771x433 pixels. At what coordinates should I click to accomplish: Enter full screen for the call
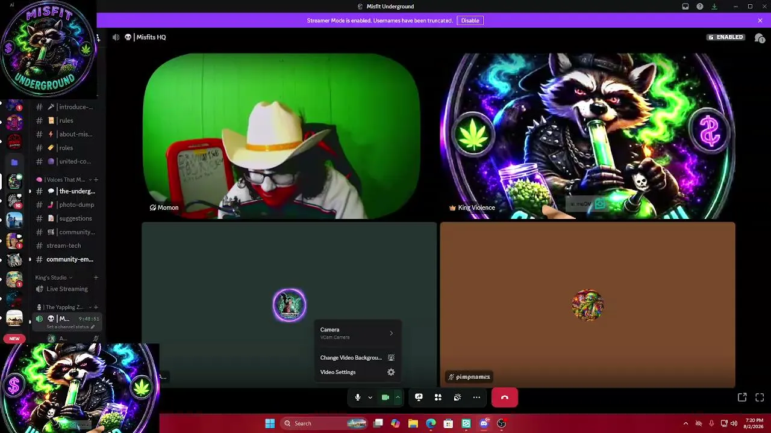pyautogui.click(x=760, y=398)
